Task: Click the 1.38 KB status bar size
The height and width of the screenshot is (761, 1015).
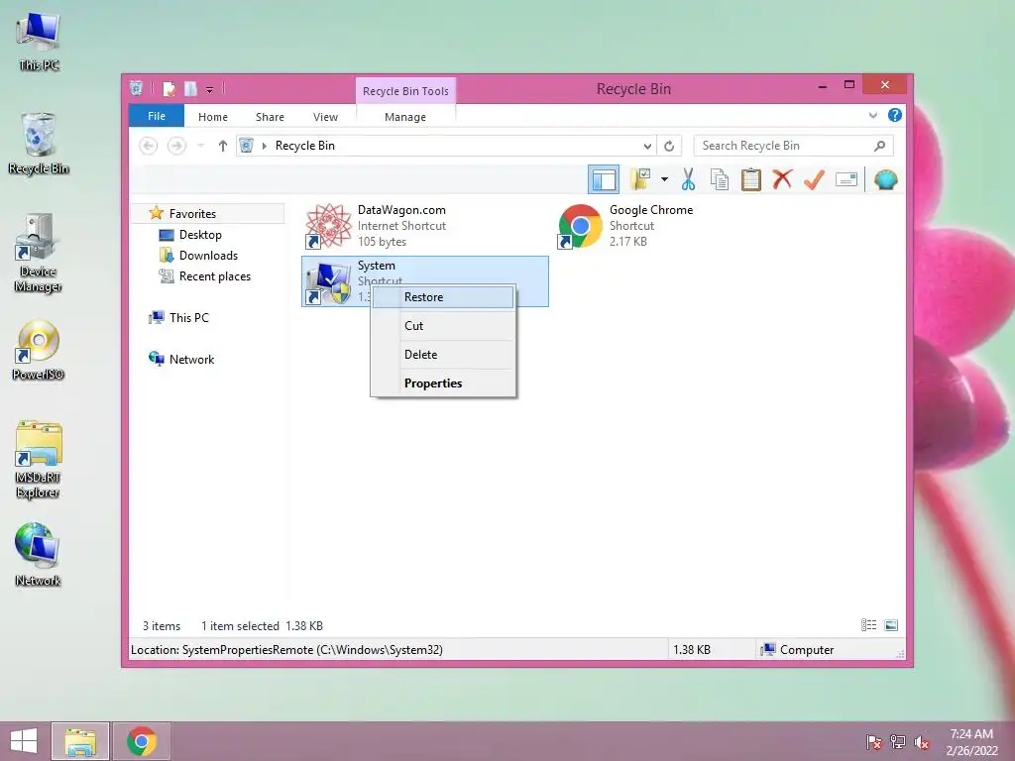Action: [x=691, y=650]
